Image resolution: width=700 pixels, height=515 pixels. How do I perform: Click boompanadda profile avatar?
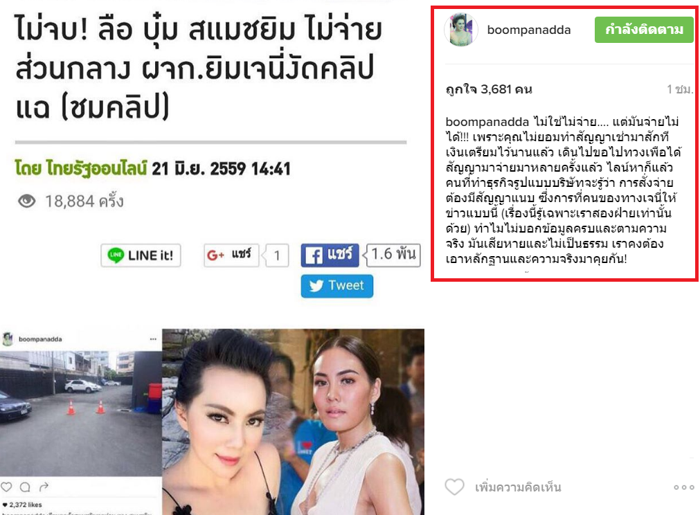coord(461,30)
